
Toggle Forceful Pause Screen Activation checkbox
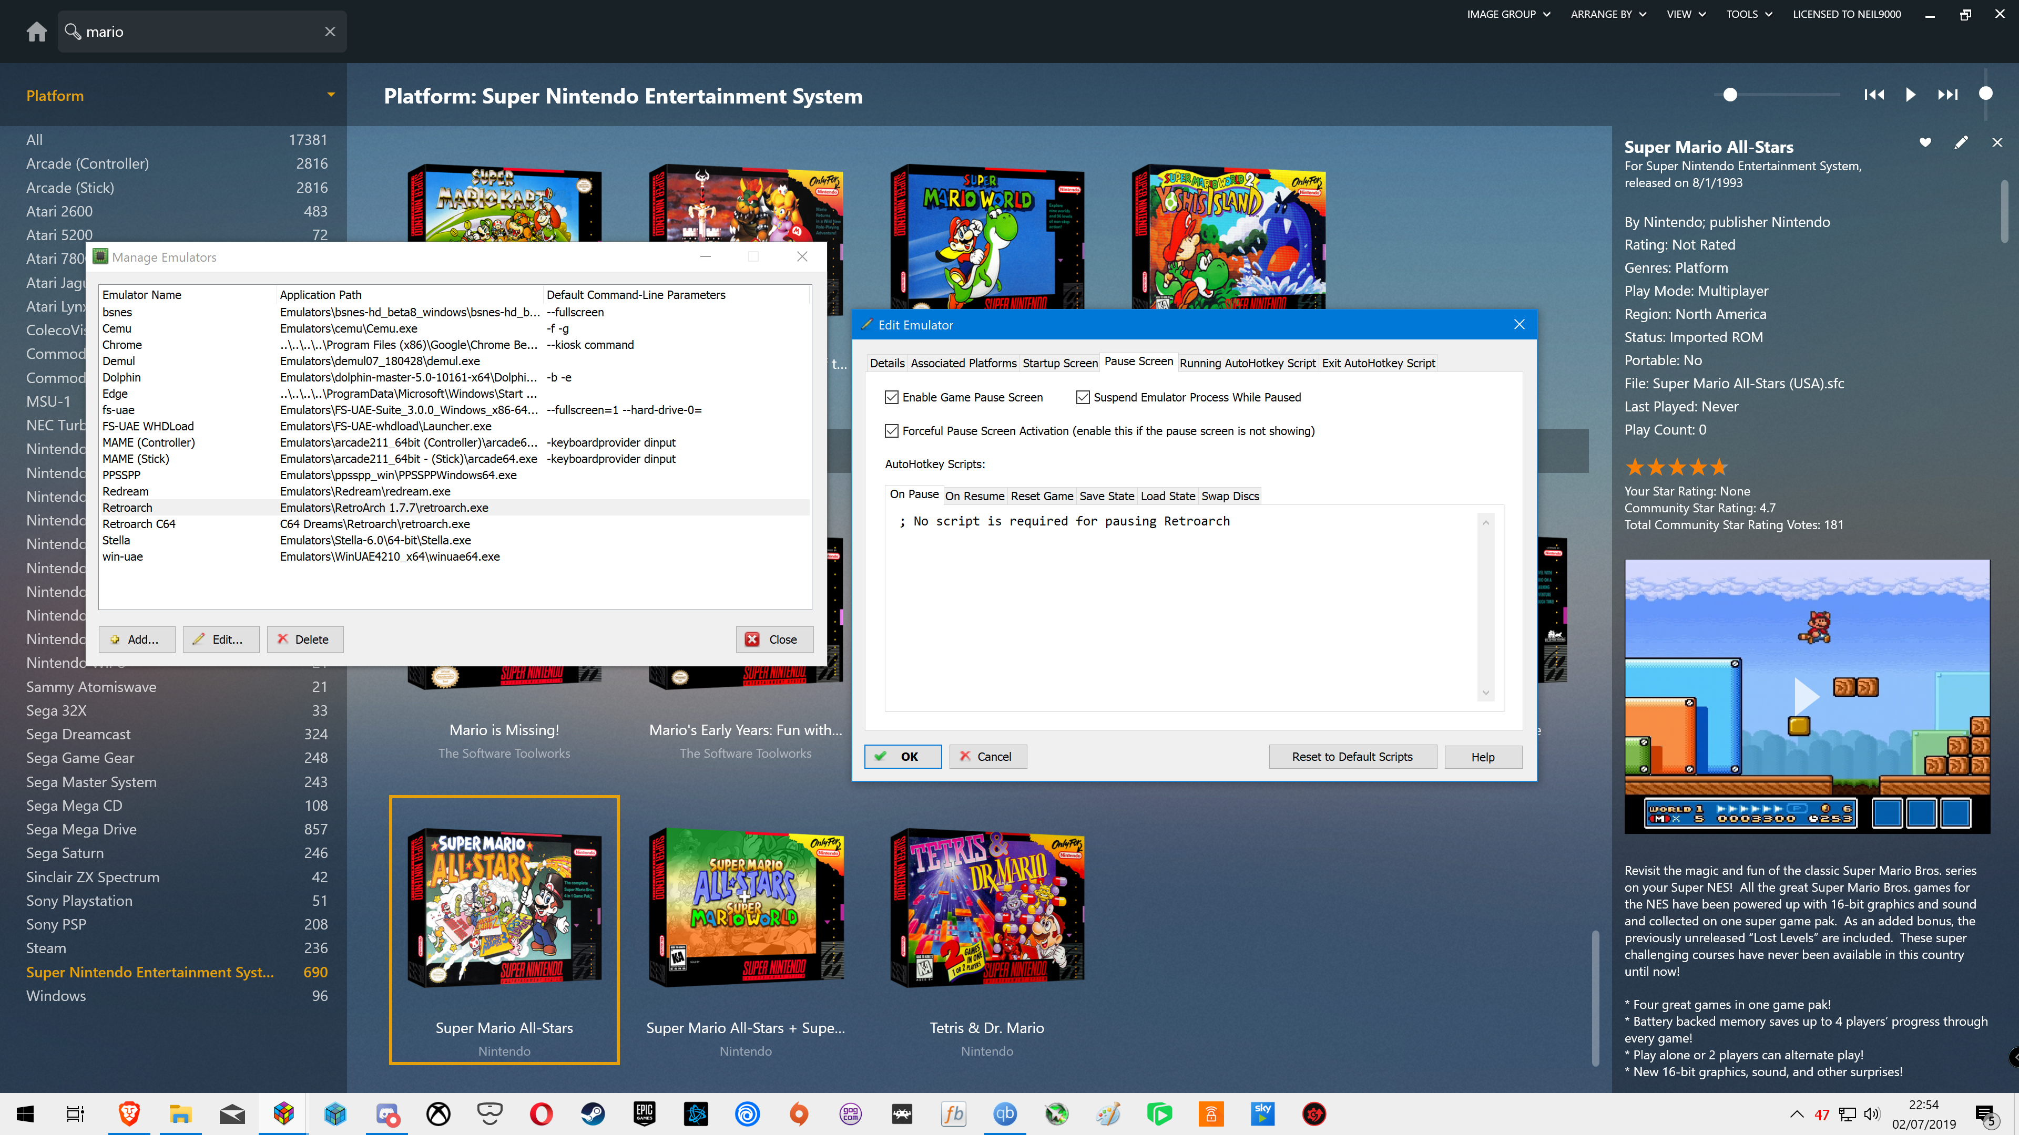(x=891, y=431)
